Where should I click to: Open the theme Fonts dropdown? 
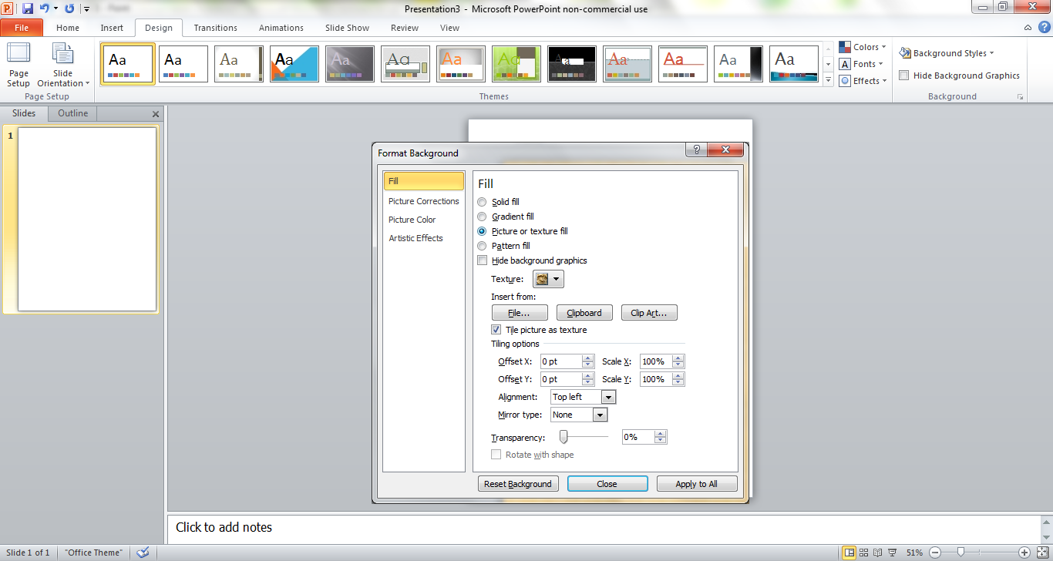(x=863, y=64)
